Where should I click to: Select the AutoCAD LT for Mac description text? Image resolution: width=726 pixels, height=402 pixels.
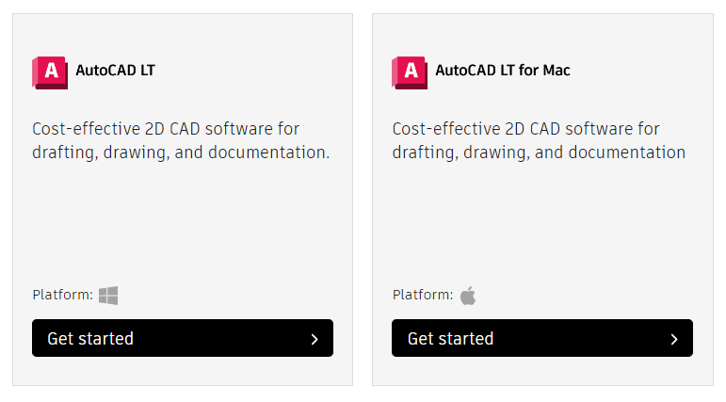(539, 140)
